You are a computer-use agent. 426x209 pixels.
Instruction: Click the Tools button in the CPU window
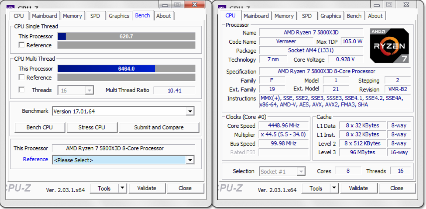(316, 188)
